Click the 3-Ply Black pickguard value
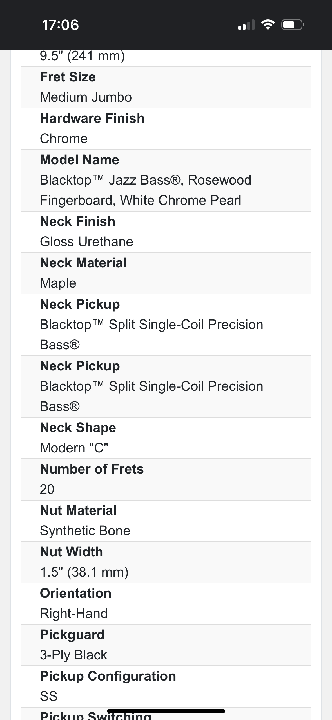 73,655
